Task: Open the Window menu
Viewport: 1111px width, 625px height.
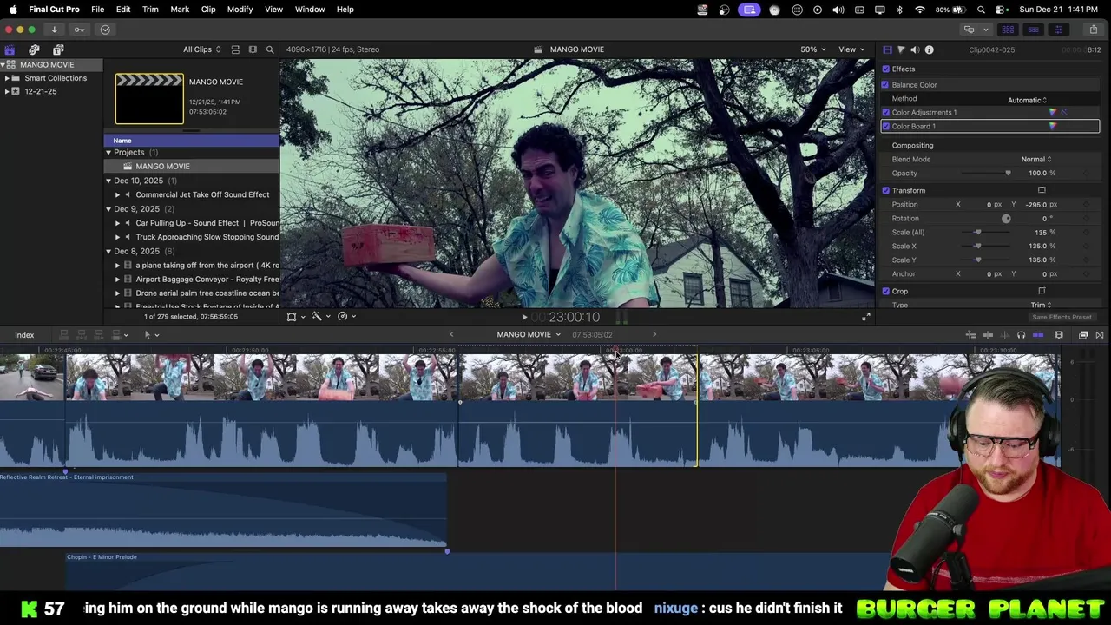Action: [x=310, y=10]
